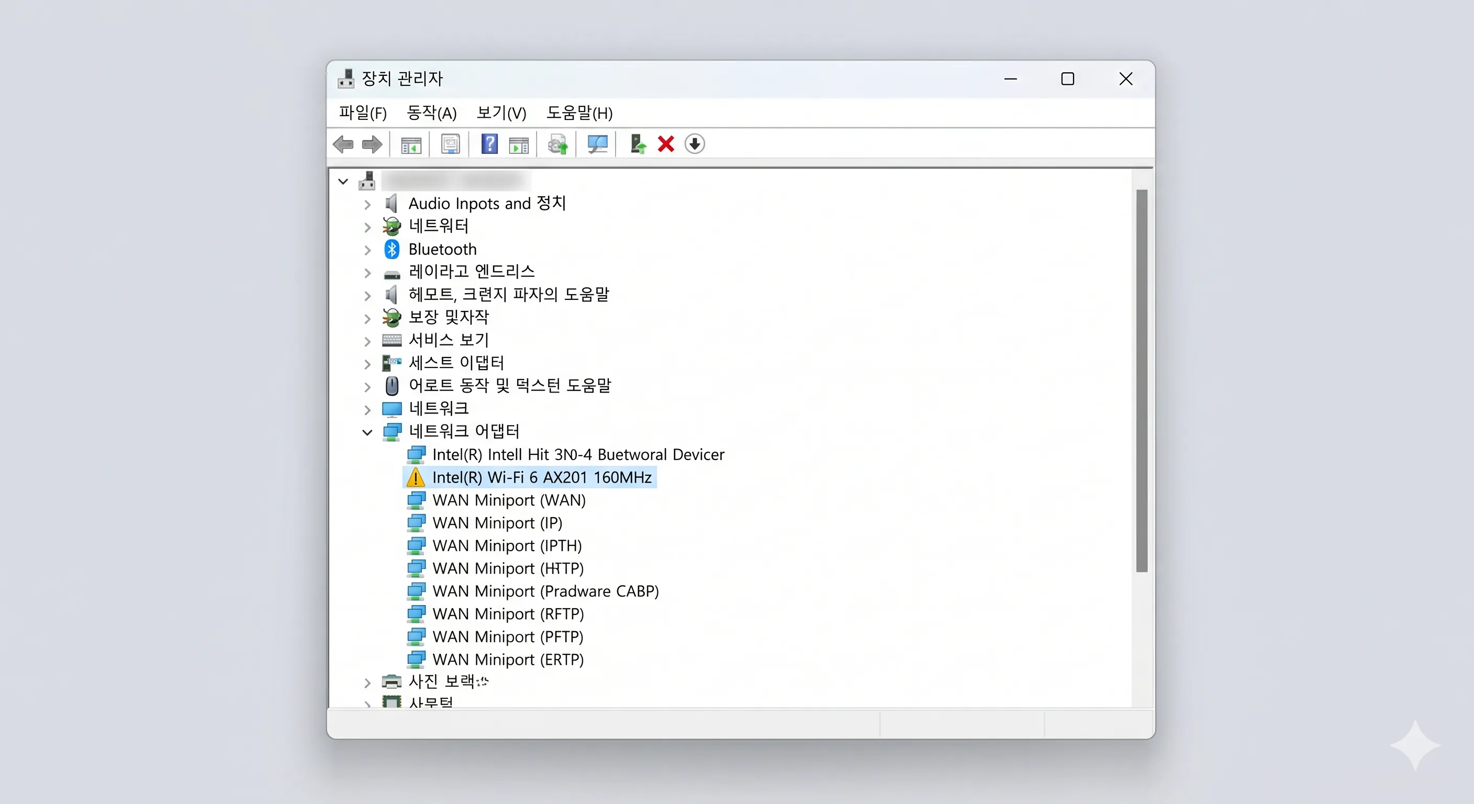Viewport: 1474px width, 804px height.
Task: Select WAN Miniport (PFTP)
Action: pyautogui.click(x=508, y=637)
